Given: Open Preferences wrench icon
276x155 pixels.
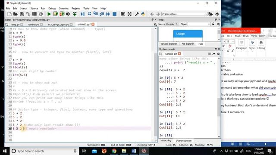Looking at the screenshot, I should click(x=137, y=14).
